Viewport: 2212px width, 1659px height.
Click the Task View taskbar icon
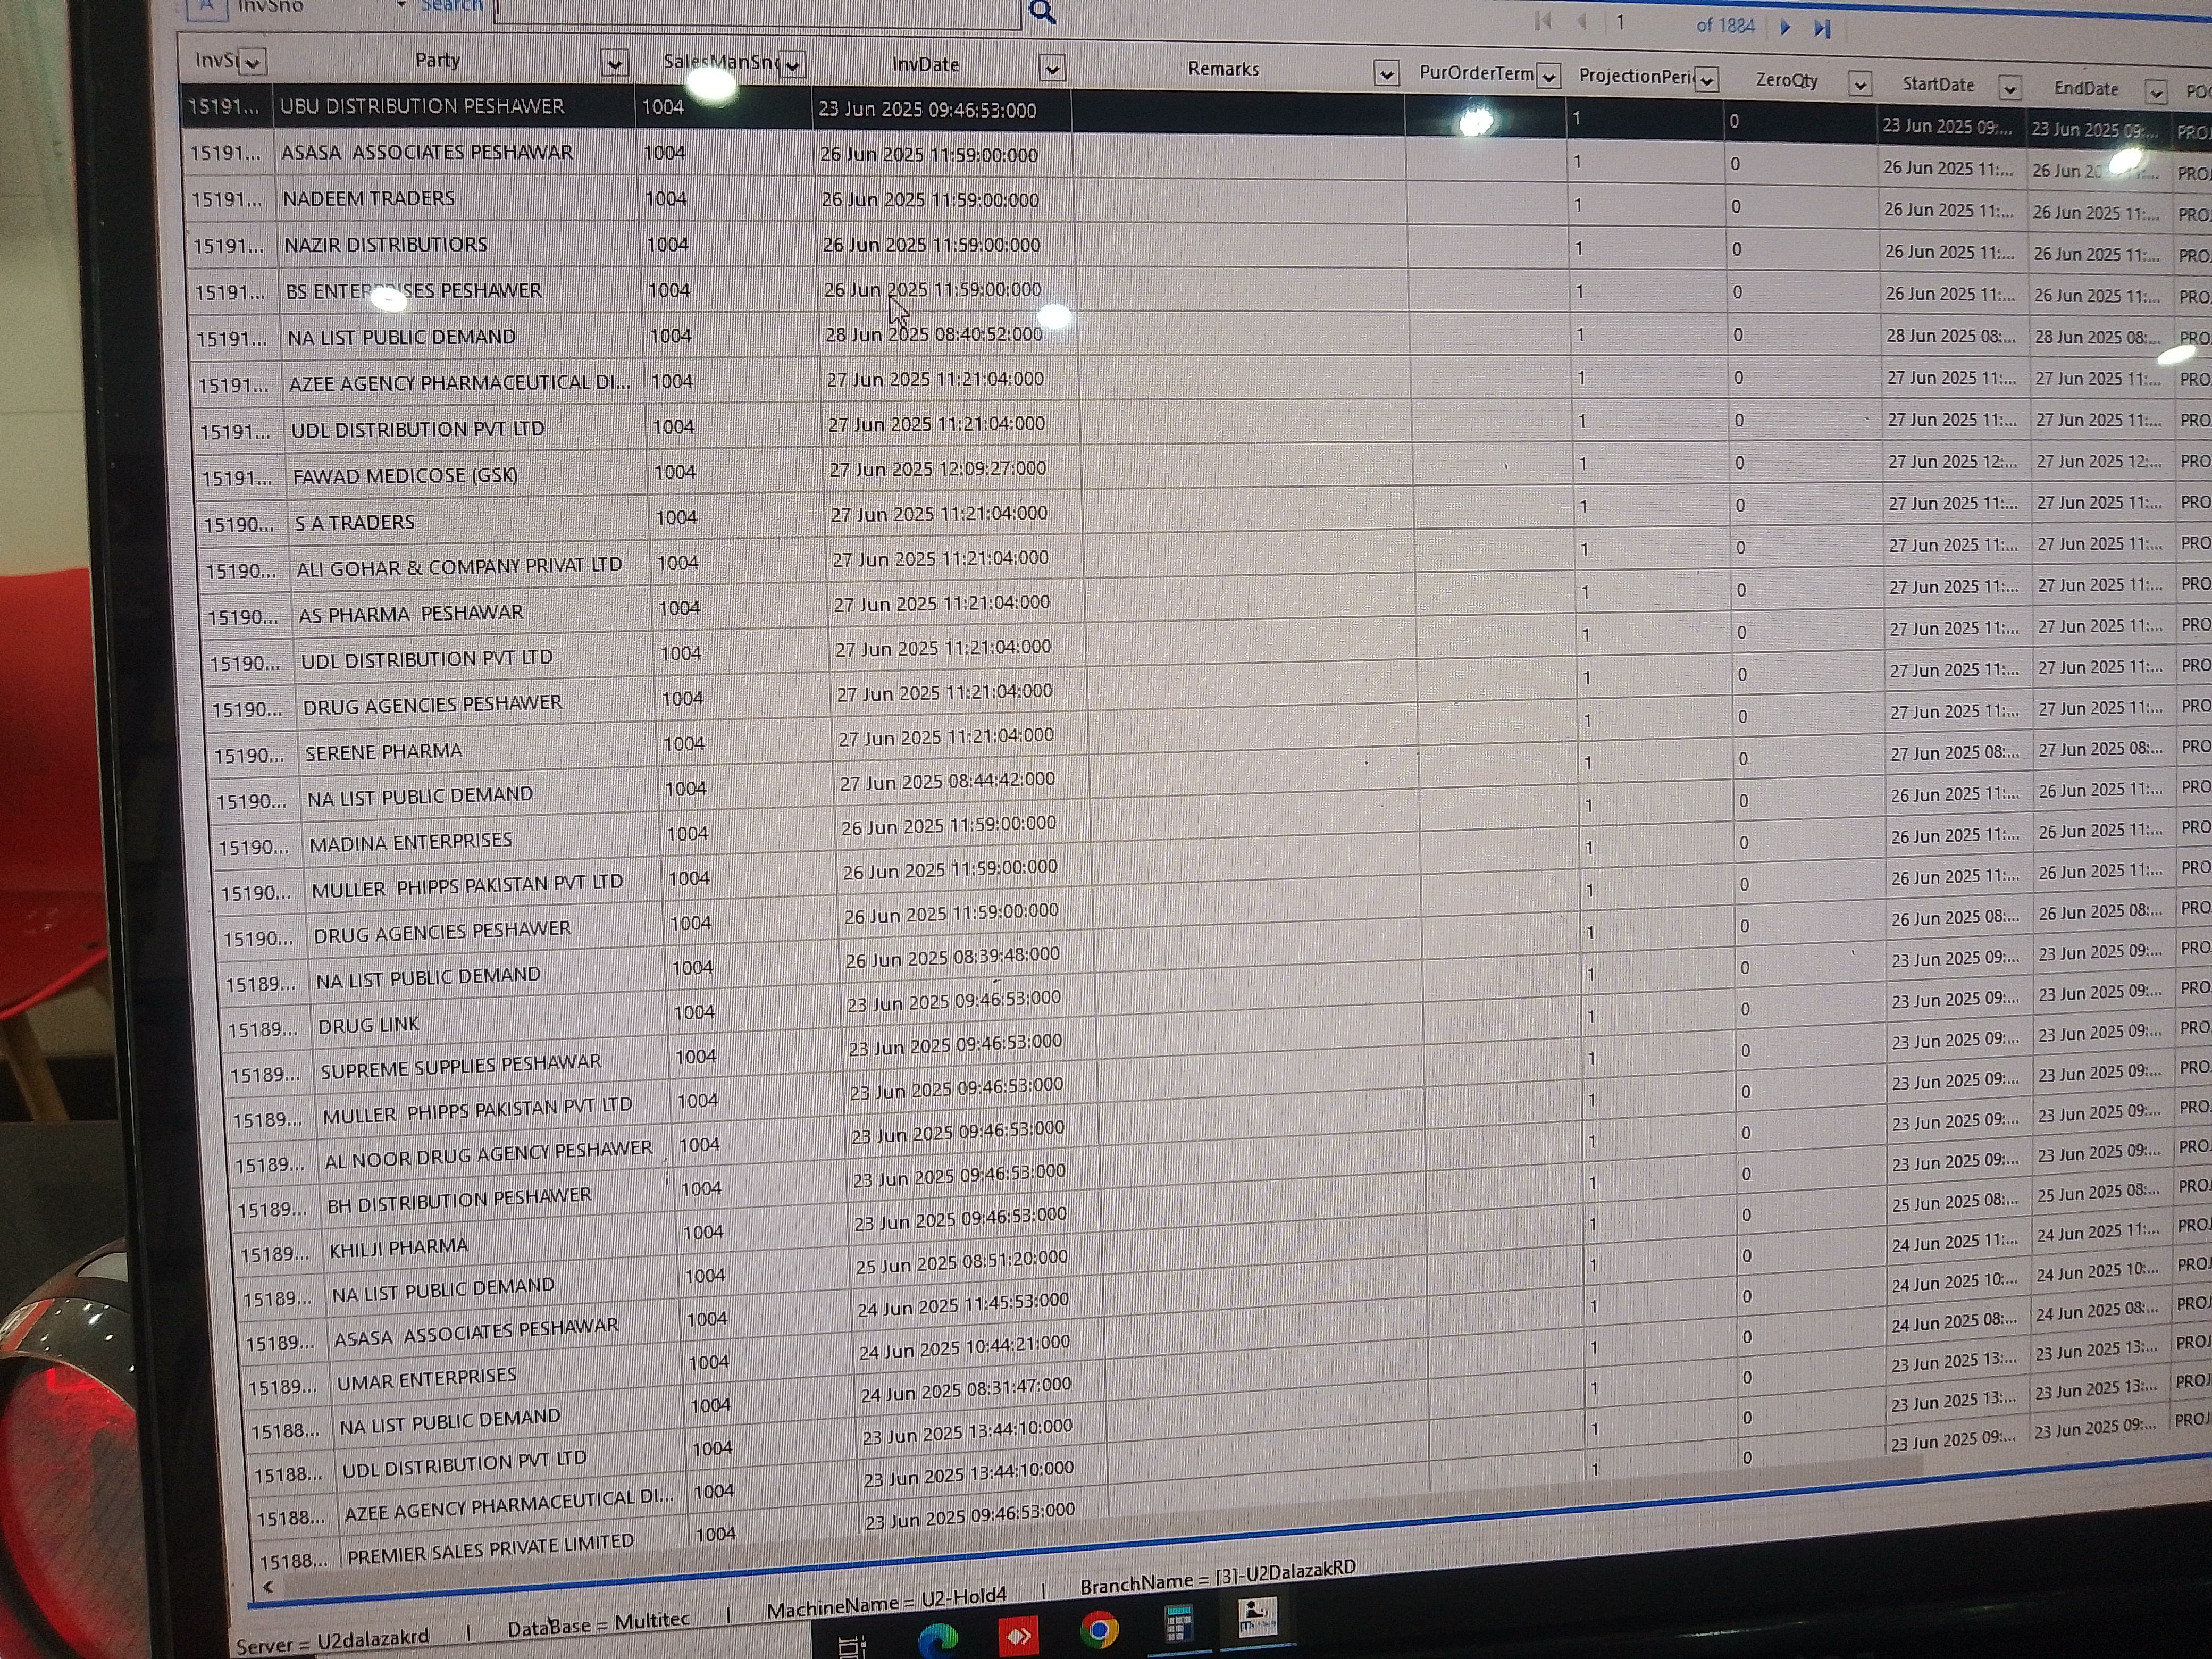point(851,1644)
